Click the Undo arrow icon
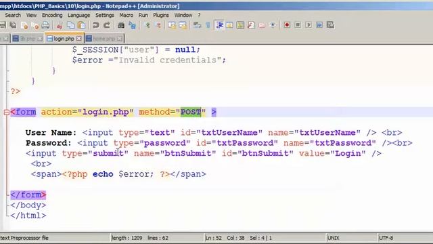This screenshot has width=433, height=244. point(96,25)
